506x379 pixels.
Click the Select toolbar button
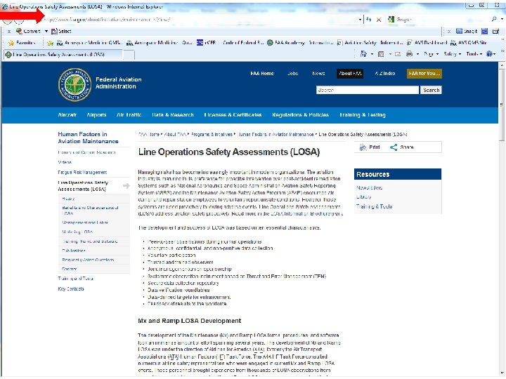(x=61, y=32)
